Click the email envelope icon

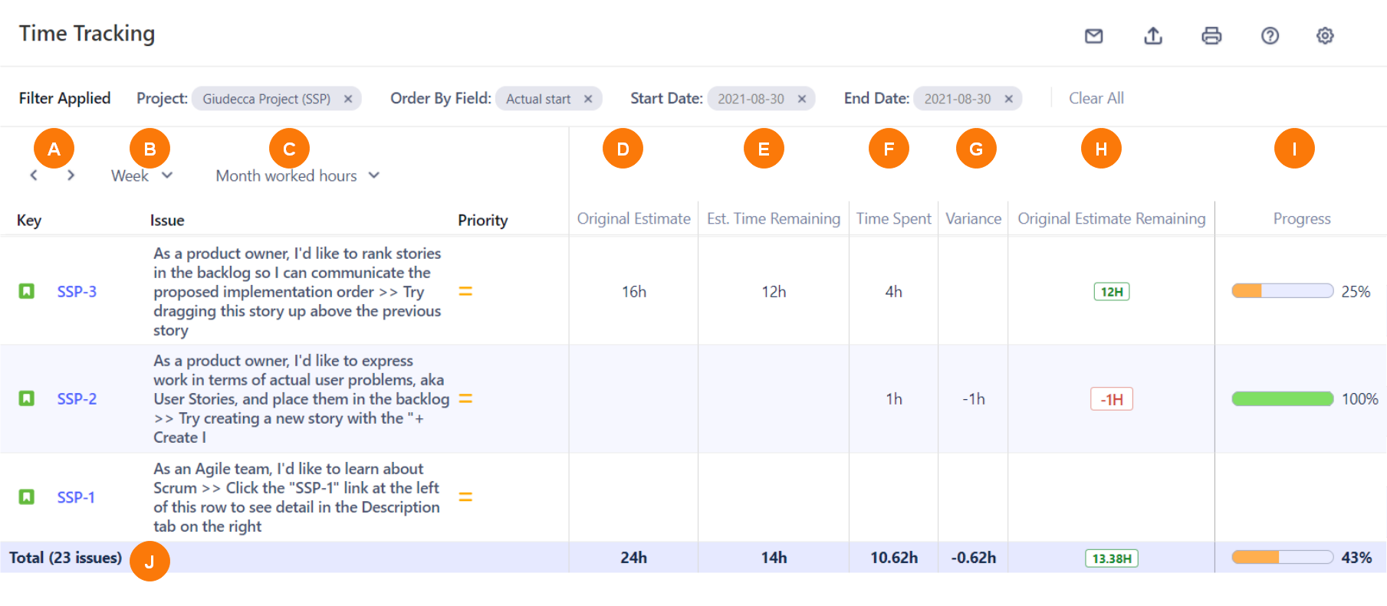(1093, 36)
